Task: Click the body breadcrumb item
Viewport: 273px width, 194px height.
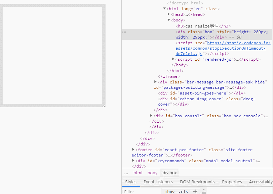Action: 152,173
